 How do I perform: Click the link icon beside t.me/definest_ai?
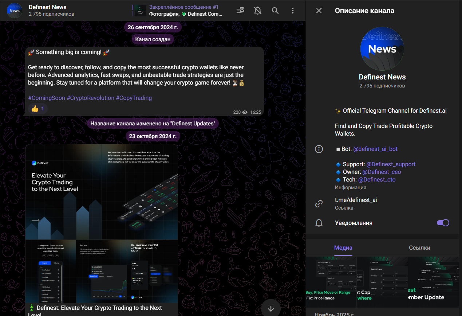319,204
